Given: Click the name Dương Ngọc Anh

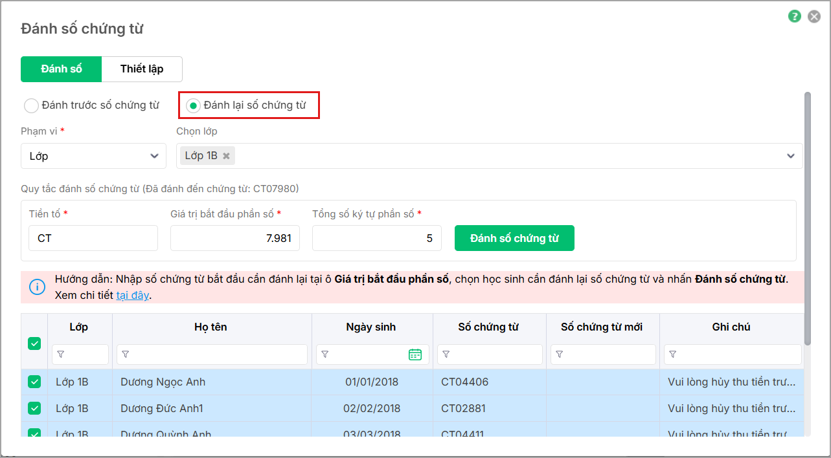Looking at the screenshot, I should (163, 382).
